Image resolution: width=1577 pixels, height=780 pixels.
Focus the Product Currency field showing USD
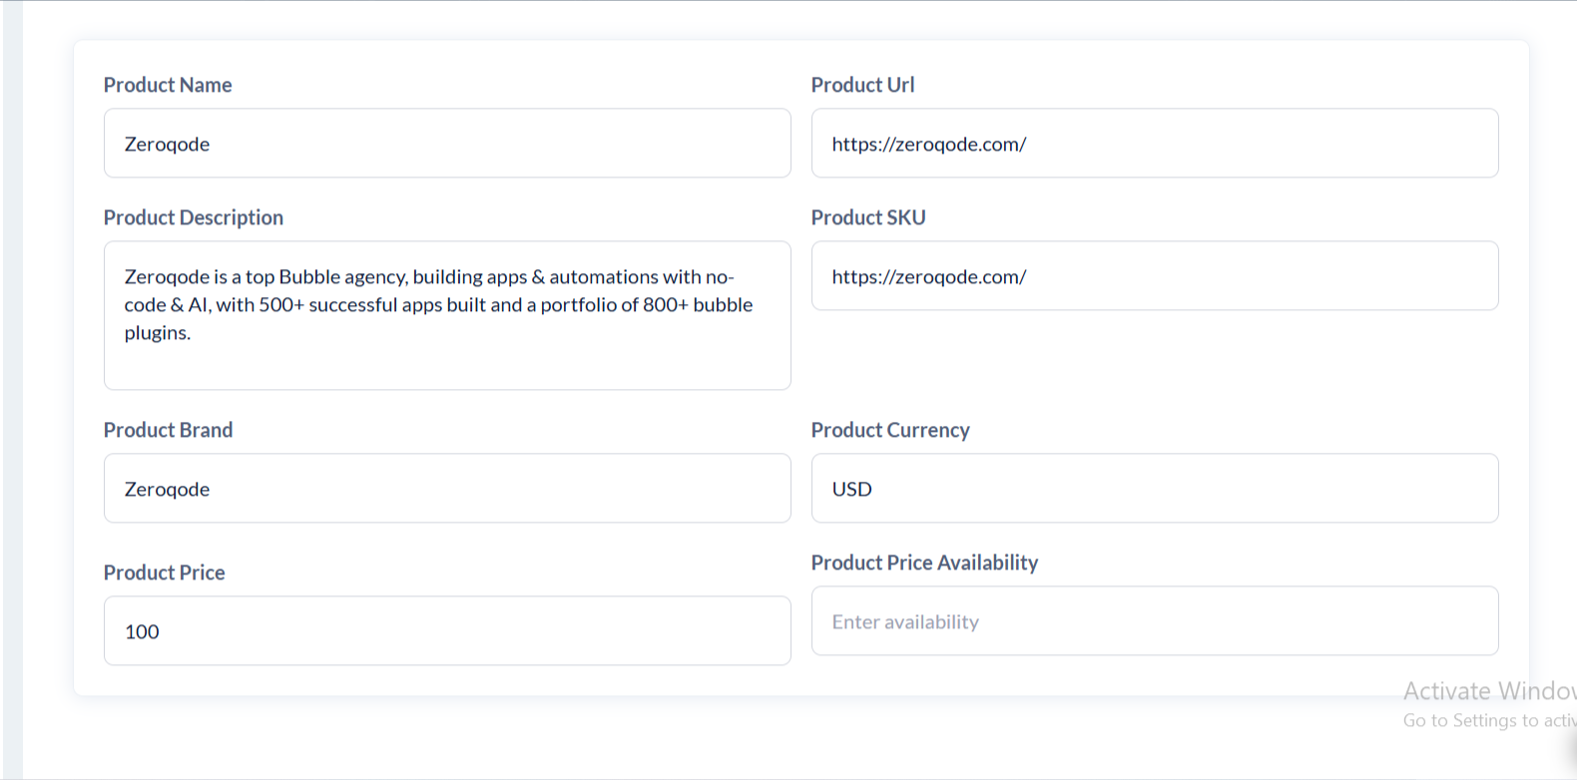1155,489
